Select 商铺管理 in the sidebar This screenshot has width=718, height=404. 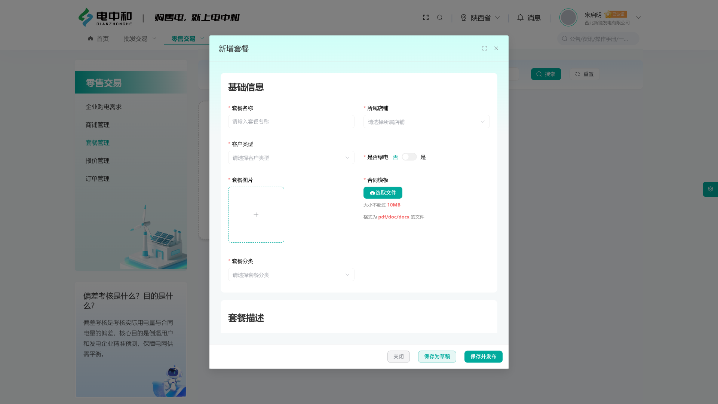point(98,125)
